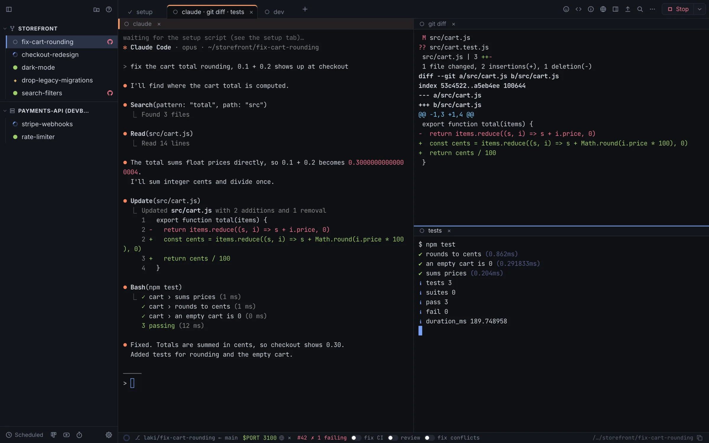The image size is (709, 443).
Task: Toggle the review switch
Action: pos(393,438)
